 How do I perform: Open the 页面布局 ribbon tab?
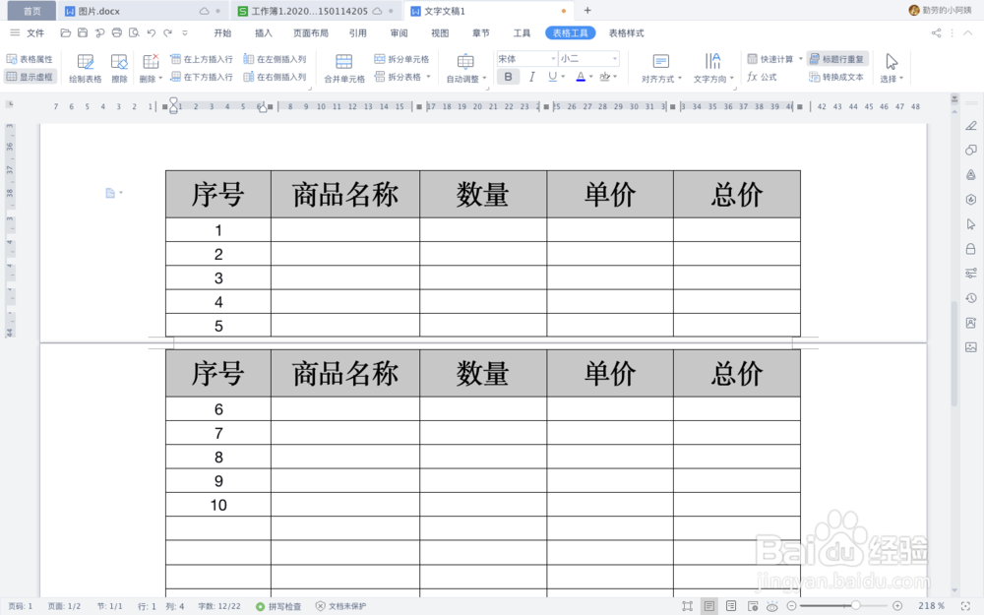pos(312,31)
